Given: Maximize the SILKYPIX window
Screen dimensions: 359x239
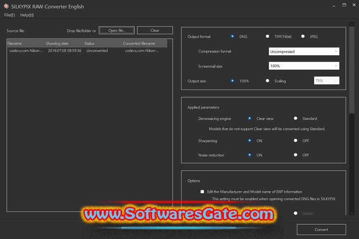Looking at the screenshot, I should [344, 5].
